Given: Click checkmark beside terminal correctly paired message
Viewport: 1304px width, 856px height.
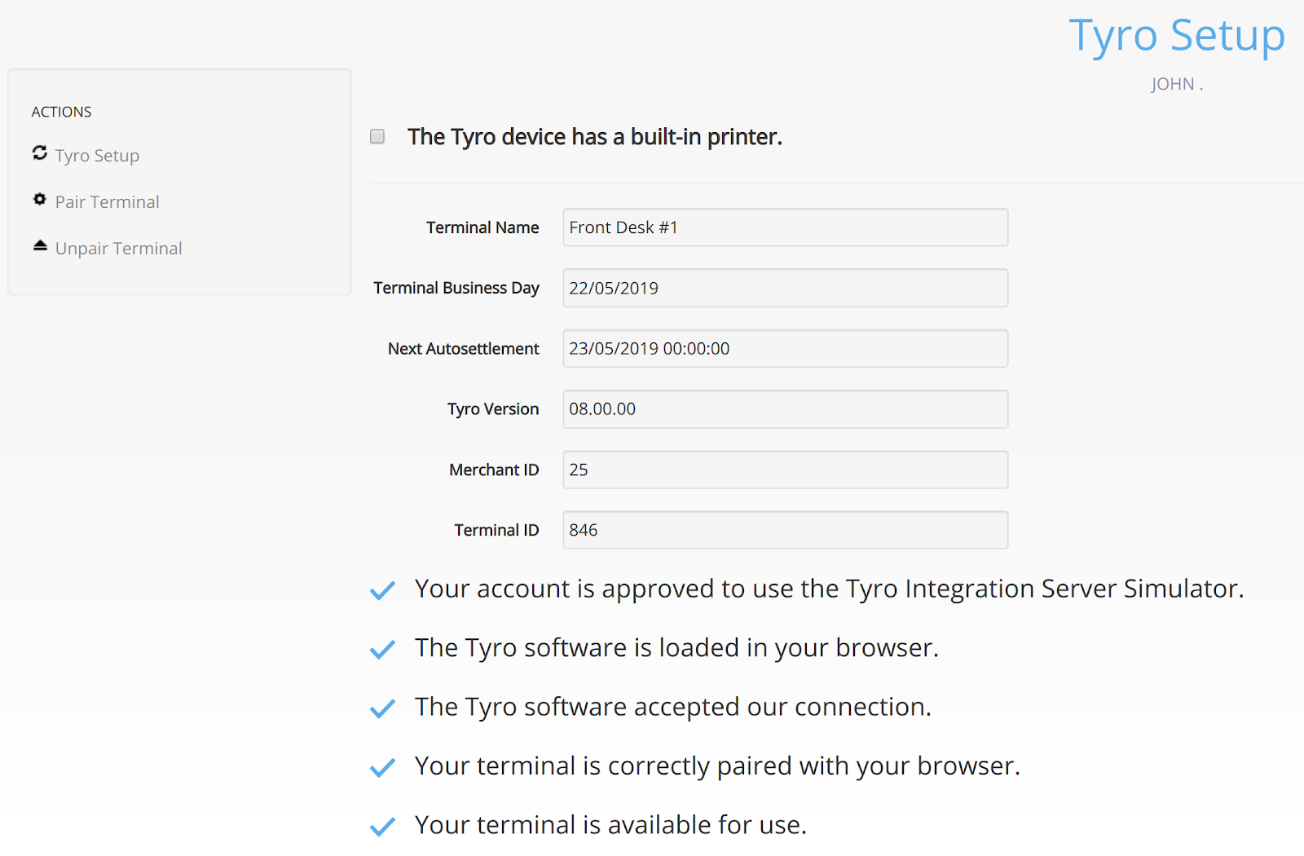Looking at the screenshot, I should pyautogui.click(x=382, y=768).
